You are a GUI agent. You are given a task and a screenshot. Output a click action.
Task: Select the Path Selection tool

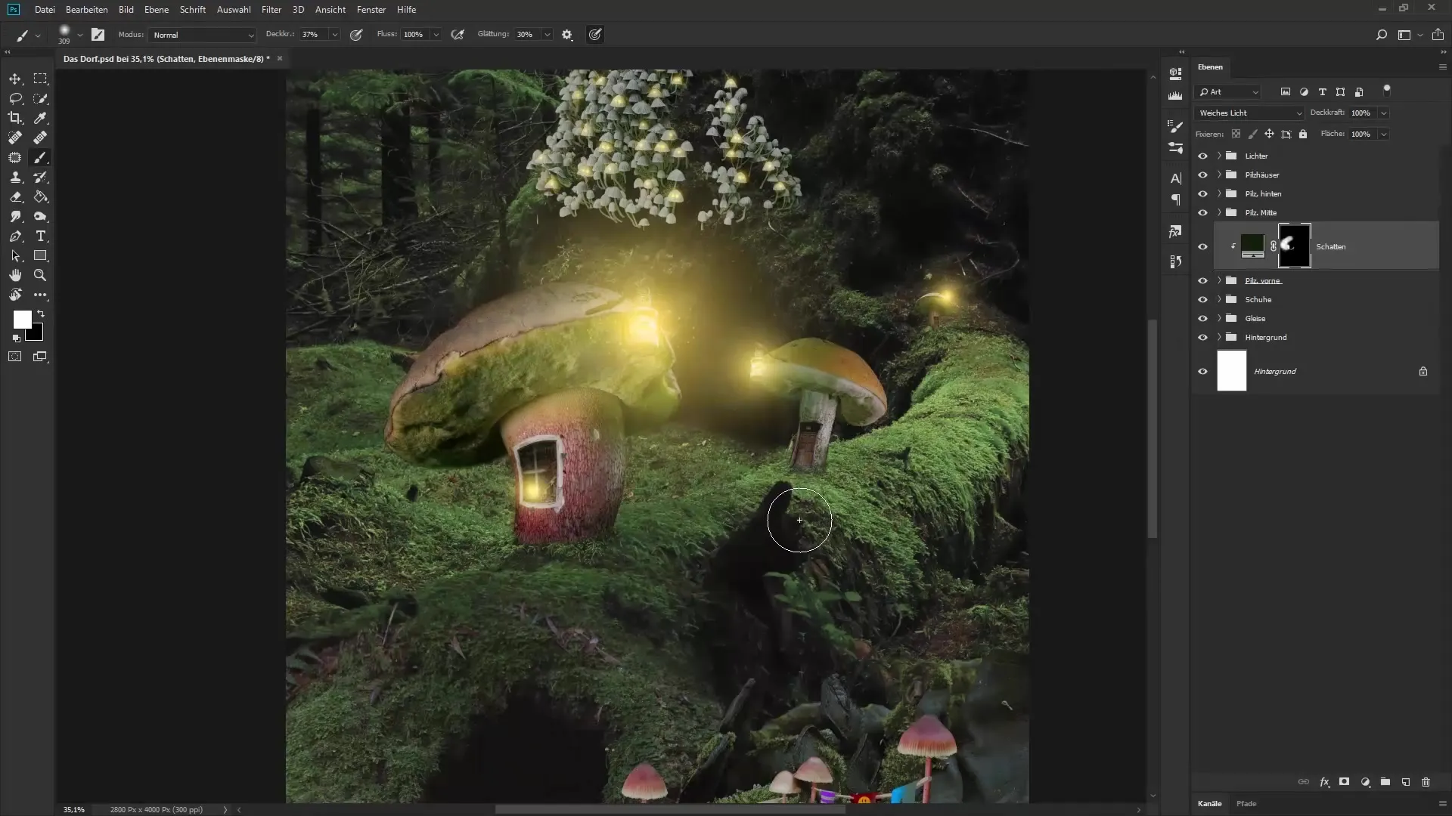15,255
